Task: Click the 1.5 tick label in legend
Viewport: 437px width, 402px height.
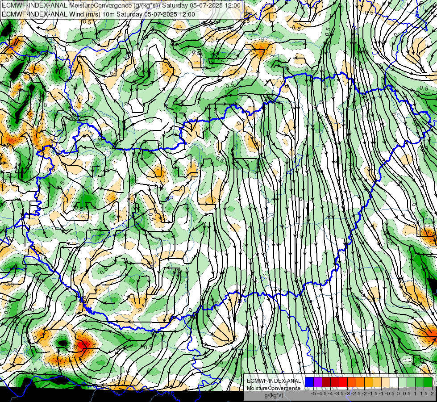Action: tap(424, 394)
